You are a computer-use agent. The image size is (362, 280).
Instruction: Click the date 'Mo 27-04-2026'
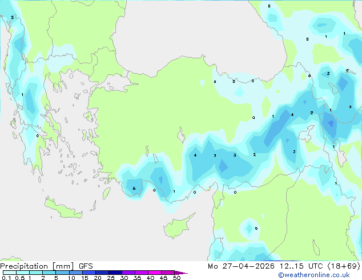point(241,266)
